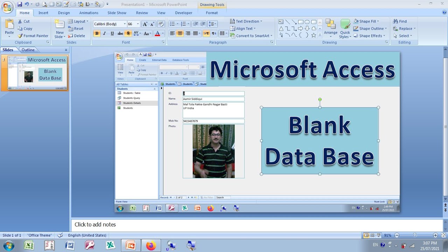448x252 pixels.
Task: Click the Select button
Action: click(x=402, y=36)
